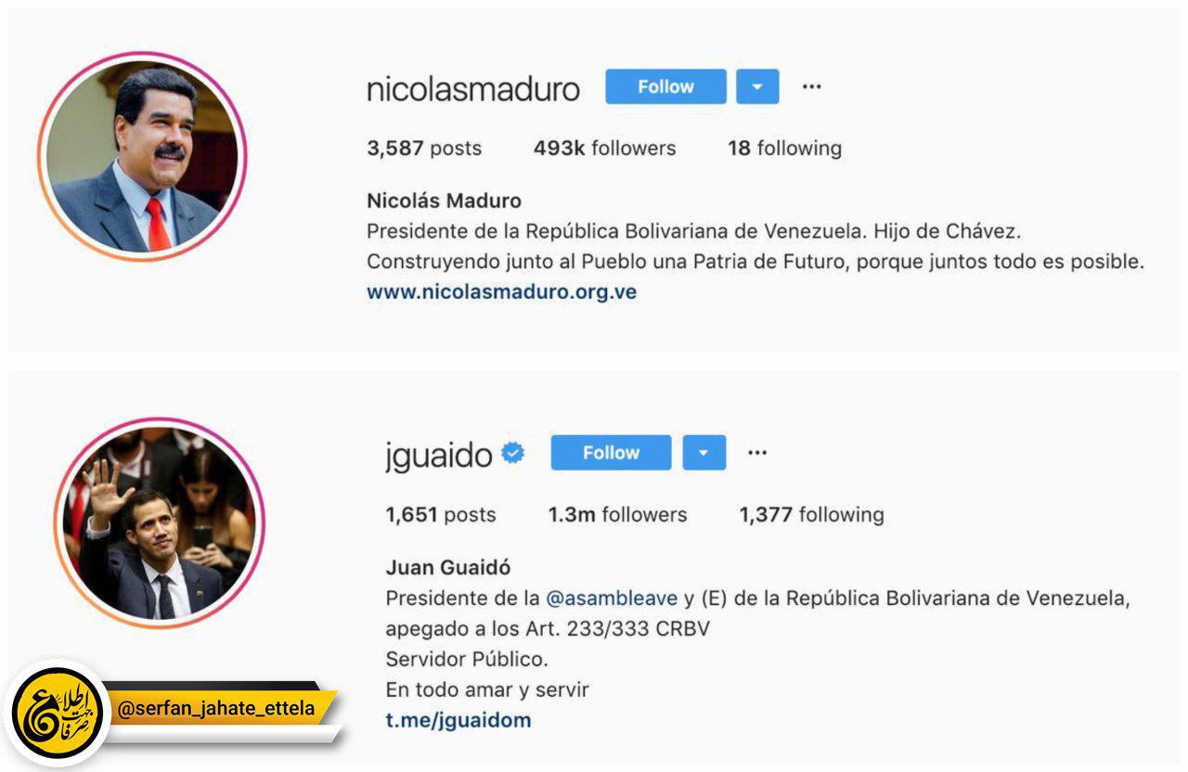Show the 1,651 posts count
The height and width of the screenshot is (772, 1188).
click(441, 515)
